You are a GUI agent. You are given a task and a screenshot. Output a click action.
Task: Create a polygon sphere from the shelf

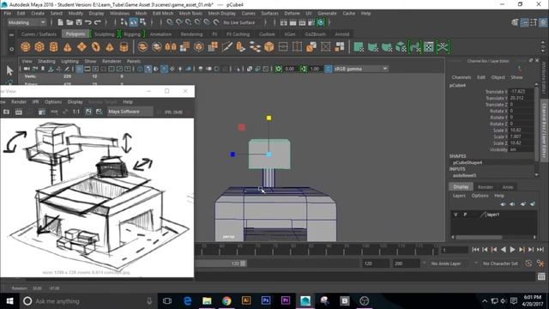[x=26, y=47]
